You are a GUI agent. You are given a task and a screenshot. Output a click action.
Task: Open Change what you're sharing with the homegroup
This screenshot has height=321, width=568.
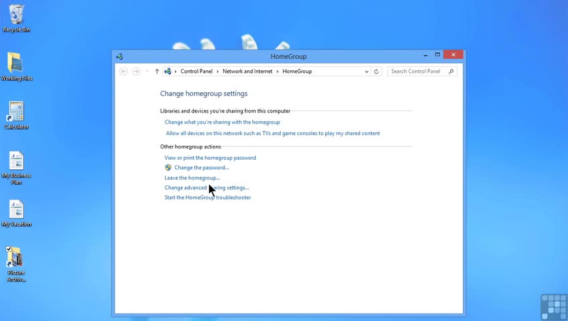pos(222,122)
